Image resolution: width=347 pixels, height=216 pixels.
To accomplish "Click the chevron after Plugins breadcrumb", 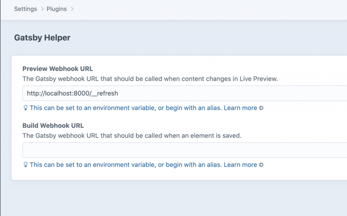I will pyautogui.click(x=72, y=9).
